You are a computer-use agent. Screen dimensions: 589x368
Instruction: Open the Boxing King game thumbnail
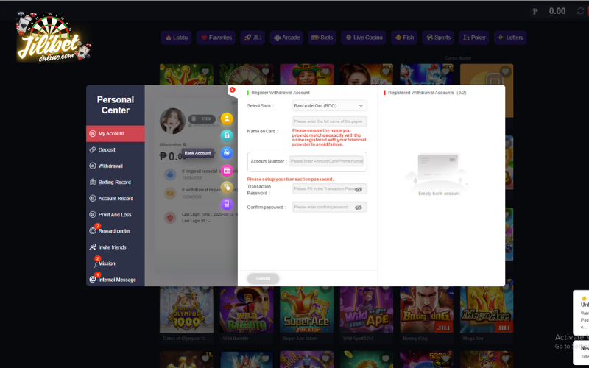pyautogui.click(x=427, y=310)
